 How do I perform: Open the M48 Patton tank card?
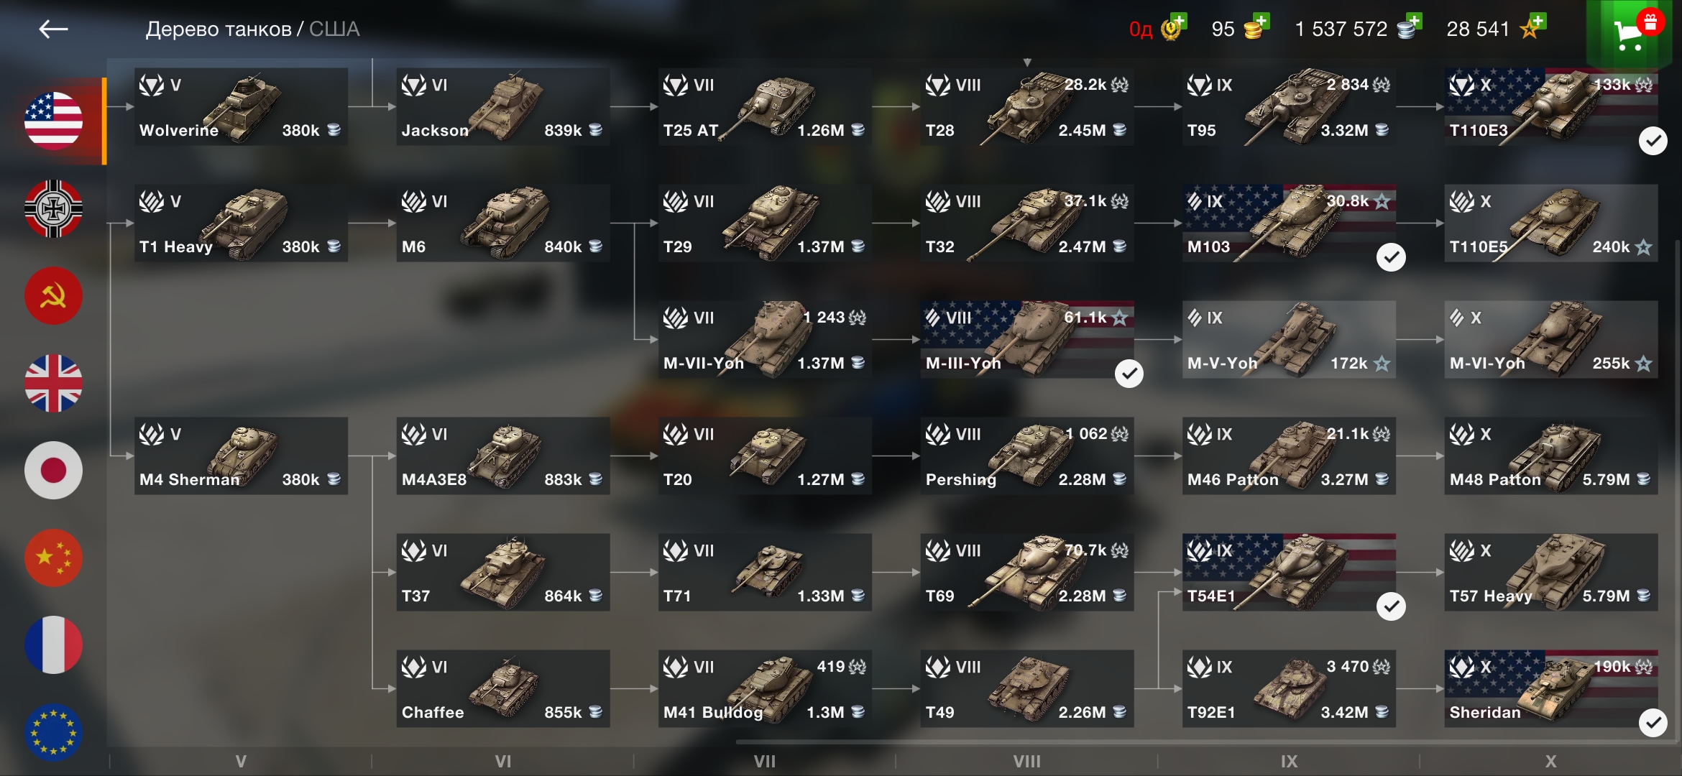[1550, 456]
